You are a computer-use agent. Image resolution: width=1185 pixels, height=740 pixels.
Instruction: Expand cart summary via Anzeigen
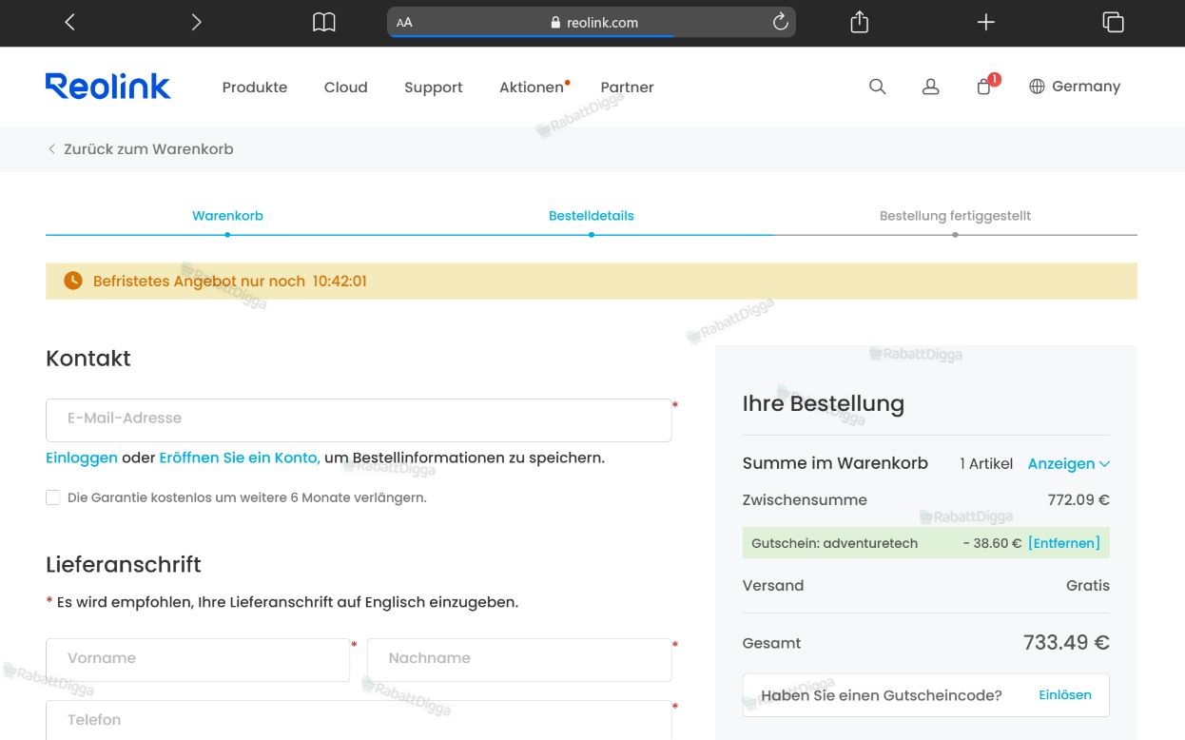pos(1069,464)
